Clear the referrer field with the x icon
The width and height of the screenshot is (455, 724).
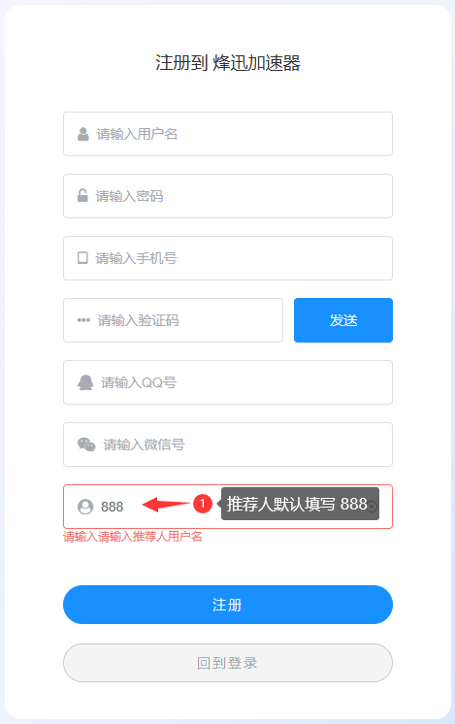[x=372, y=507]
